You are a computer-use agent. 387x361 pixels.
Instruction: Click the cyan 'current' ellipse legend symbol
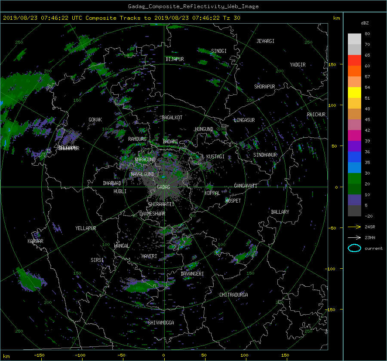point(354,248)
